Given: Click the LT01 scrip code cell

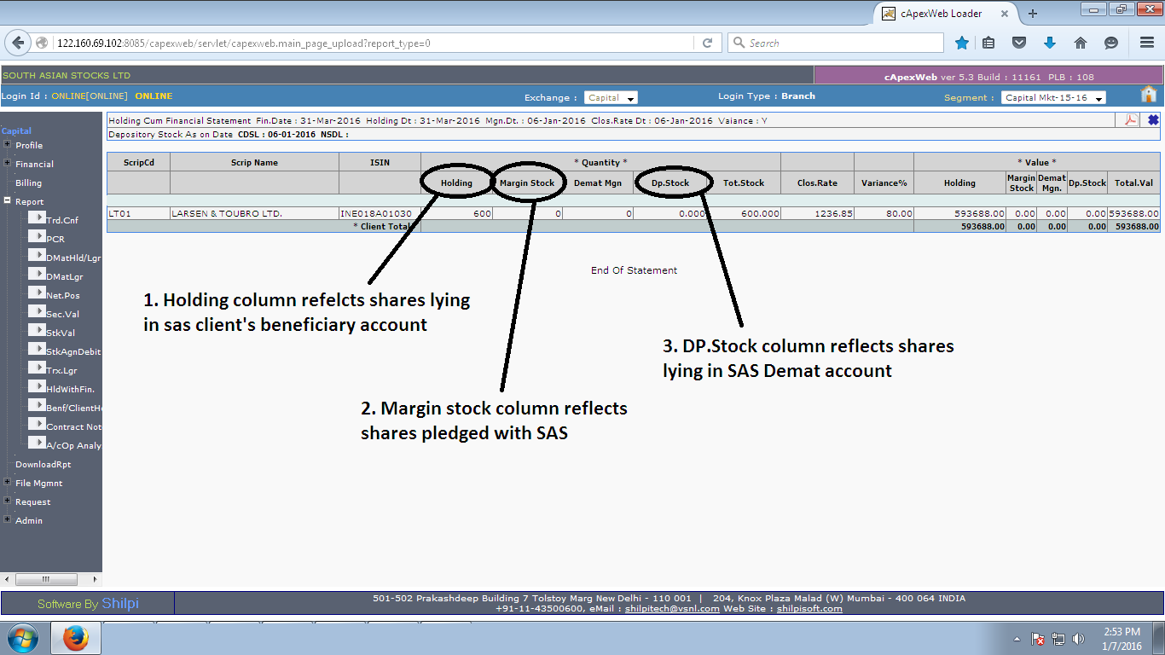Looking at the screenshot, I should point(138,213).
